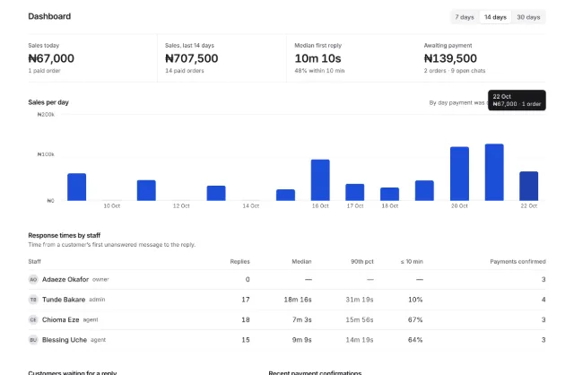Click the Sales per day heading
Screen dimensions: 574x375
(x=48, y=102)
